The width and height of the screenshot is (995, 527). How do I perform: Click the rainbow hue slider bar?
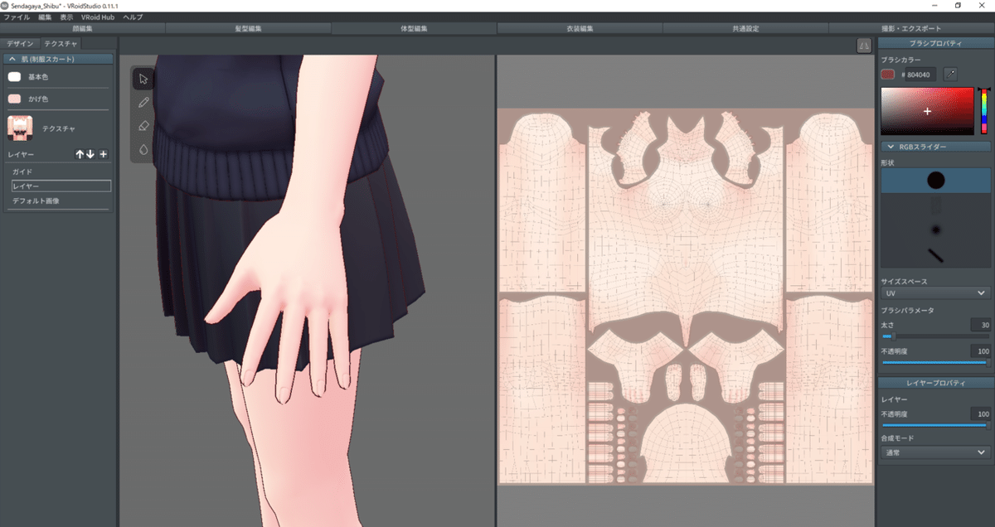(x=984, y=111)
